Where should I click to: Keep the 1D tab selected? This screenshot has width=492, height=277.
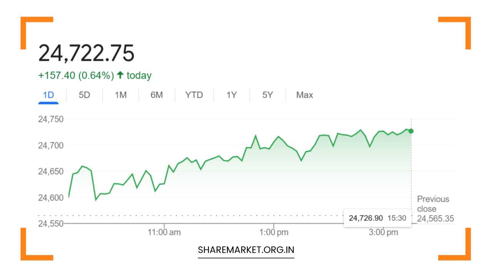click(x=48, y=95)
